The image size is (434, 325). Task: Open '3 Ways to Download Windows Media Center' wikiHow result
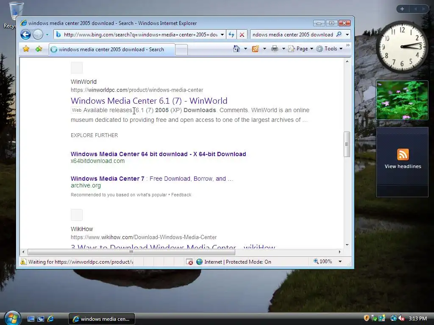coord(173,246)
